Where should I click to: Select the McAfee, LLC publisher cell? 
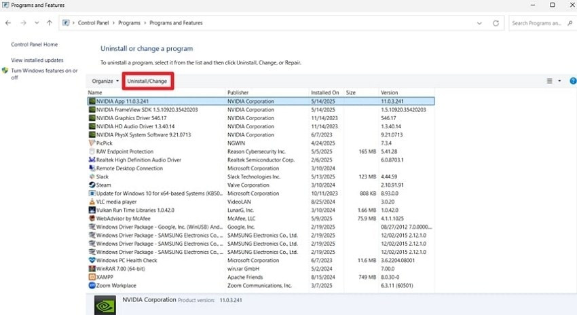coord(242,219)
